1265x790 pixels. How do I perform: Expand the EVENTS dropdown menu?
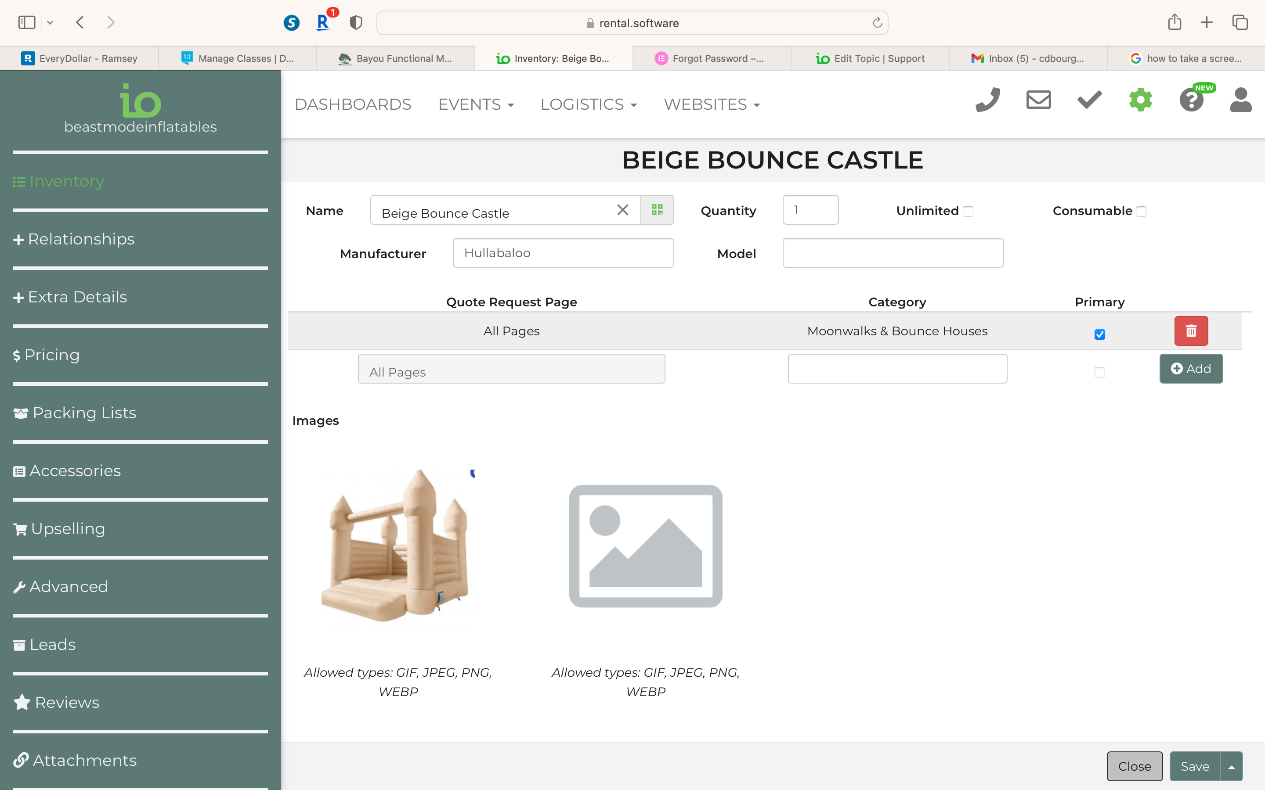click(476, 104)
